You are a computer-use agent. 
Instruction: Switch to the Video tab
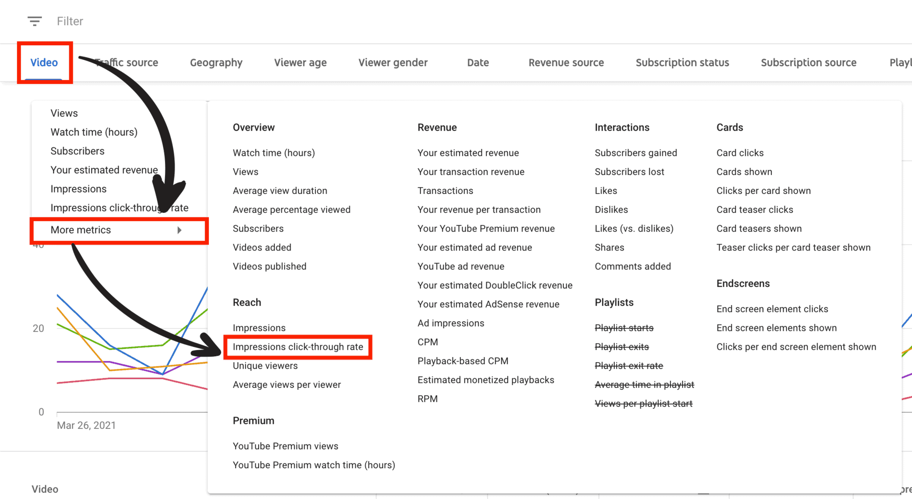pos(44,62)
